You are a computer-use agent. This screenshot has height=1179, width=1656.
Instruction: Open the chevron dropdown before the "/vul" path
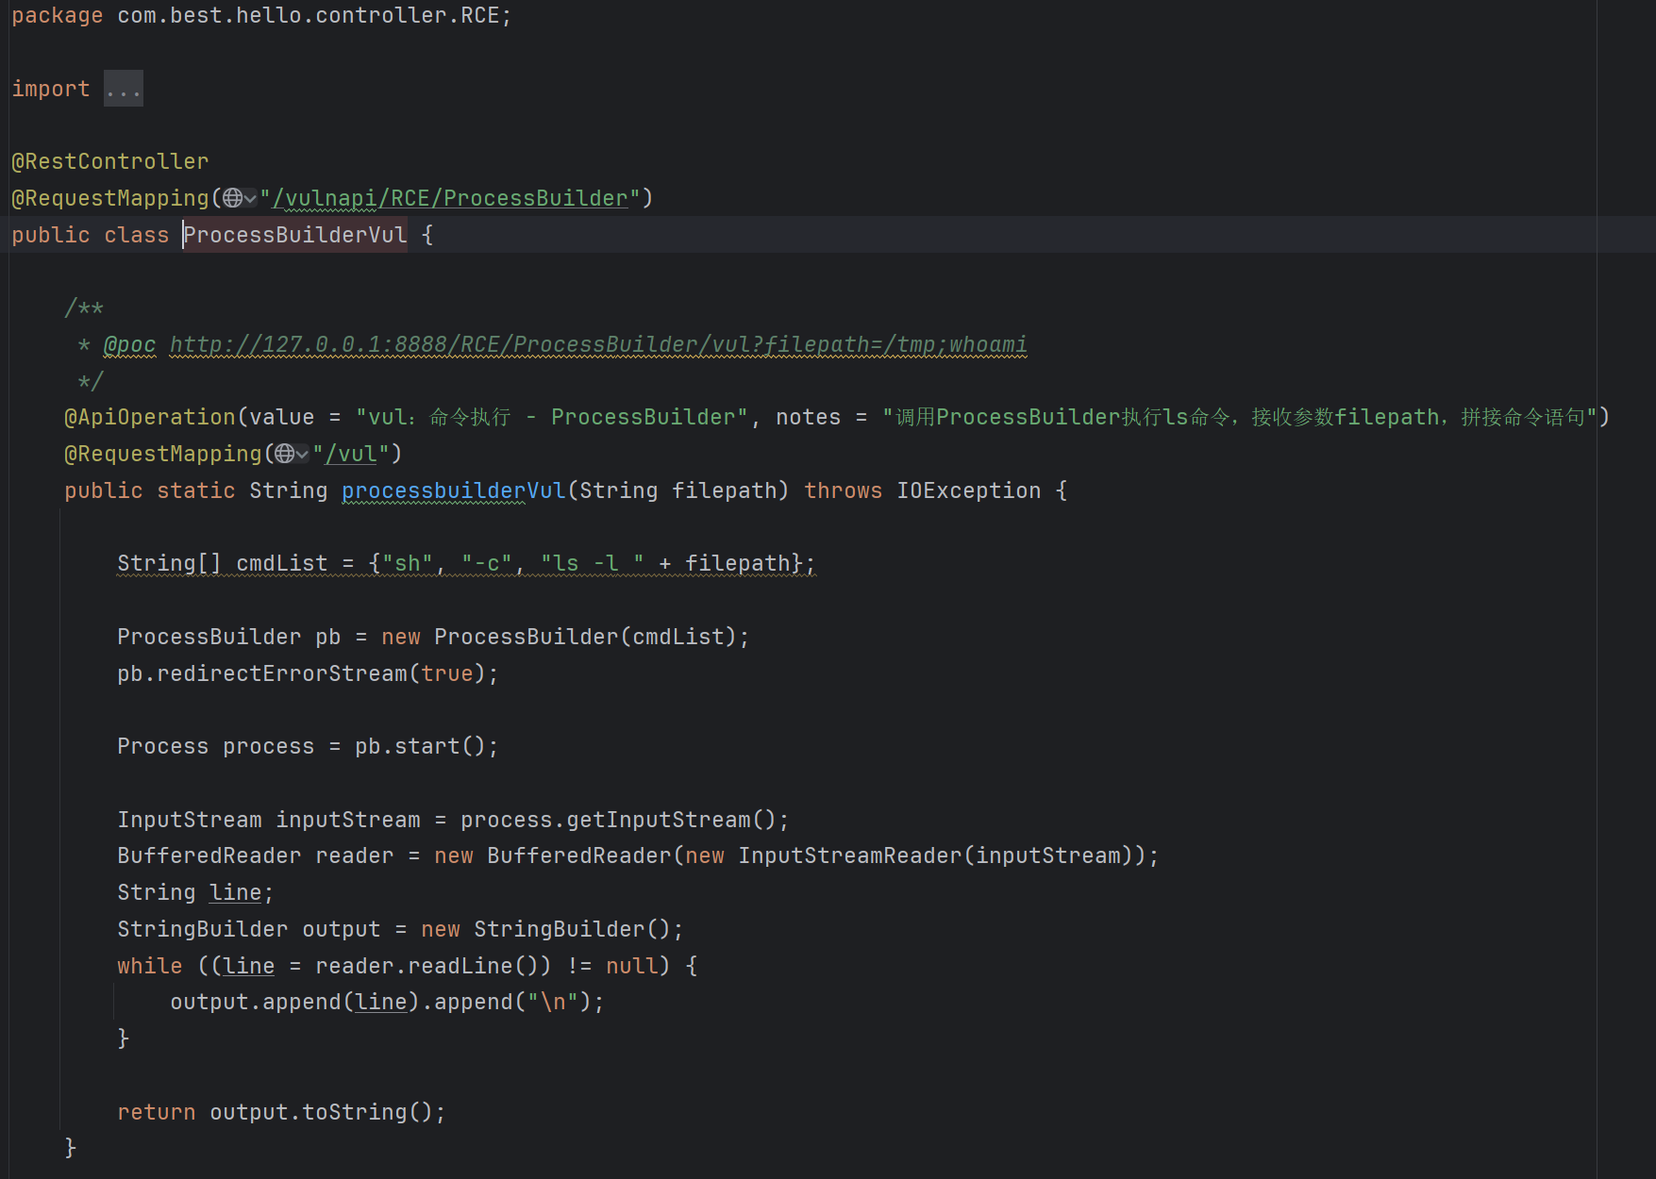coord(302,454)
